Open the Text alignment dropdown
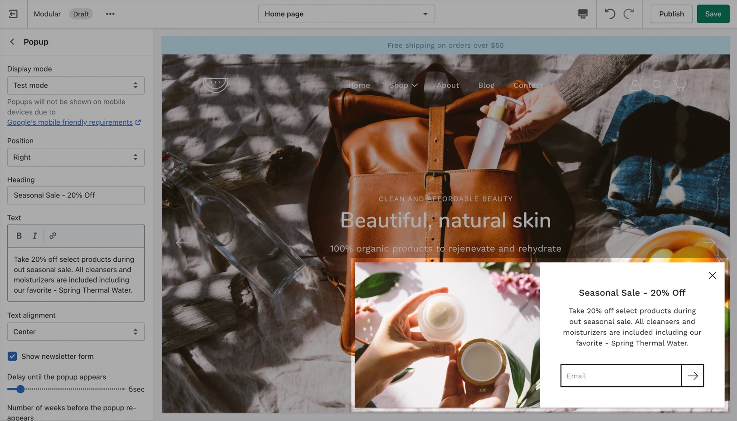The image size is (737, 421). click(76, 332)
